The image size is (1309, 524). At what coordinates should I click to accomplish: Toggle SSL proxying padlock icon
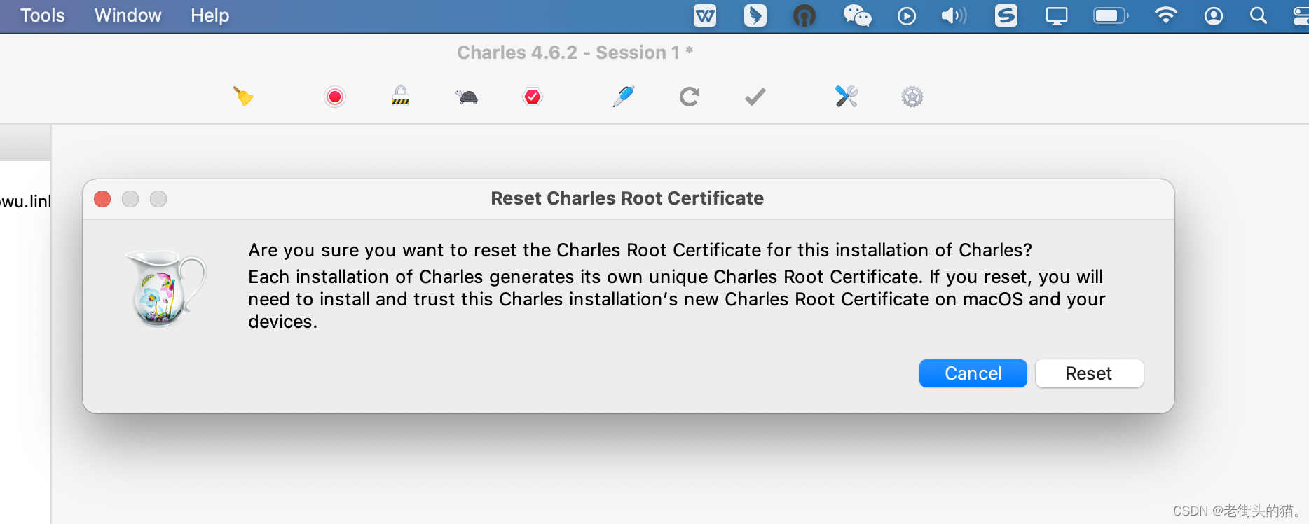coord(401,96)
